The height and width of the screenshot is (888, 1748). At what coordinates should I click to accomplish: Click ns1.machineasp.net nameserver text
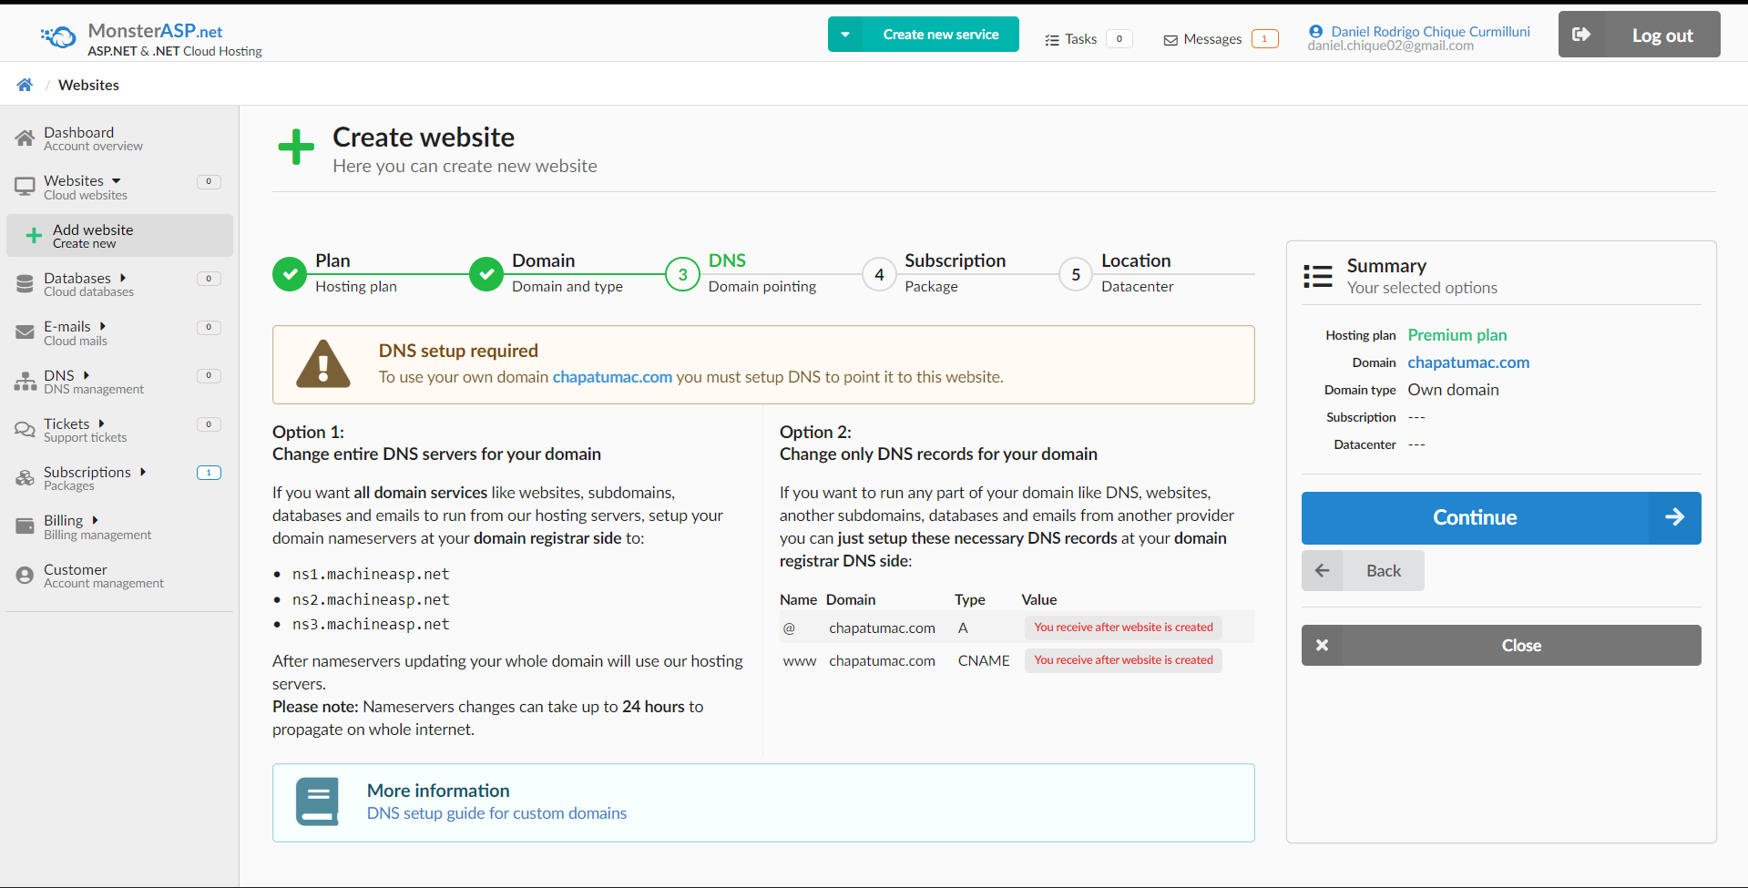371,574
